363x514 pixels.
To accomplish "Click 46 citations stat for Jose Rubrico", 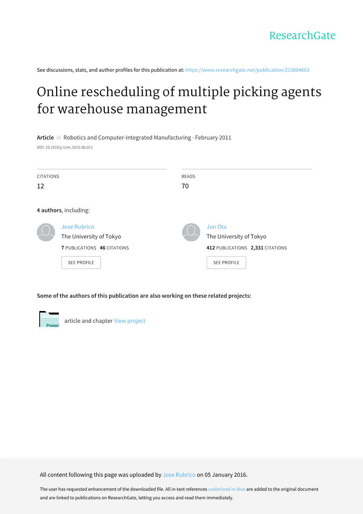I will [114, 248].
